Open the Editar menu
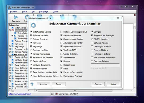 click(x=25, y=12)
